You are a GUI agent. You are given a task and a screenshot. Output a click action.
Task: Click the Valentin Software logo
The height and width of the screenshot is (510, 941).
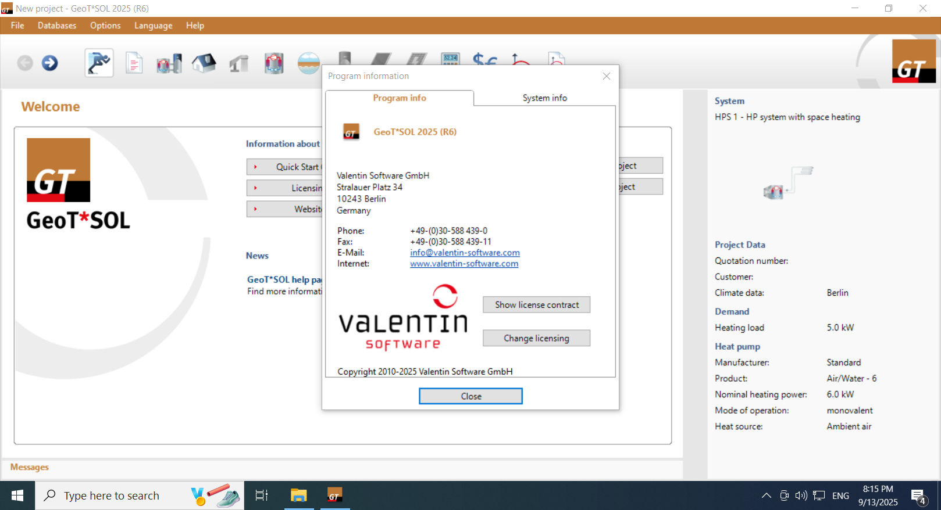tap(403, 318)
